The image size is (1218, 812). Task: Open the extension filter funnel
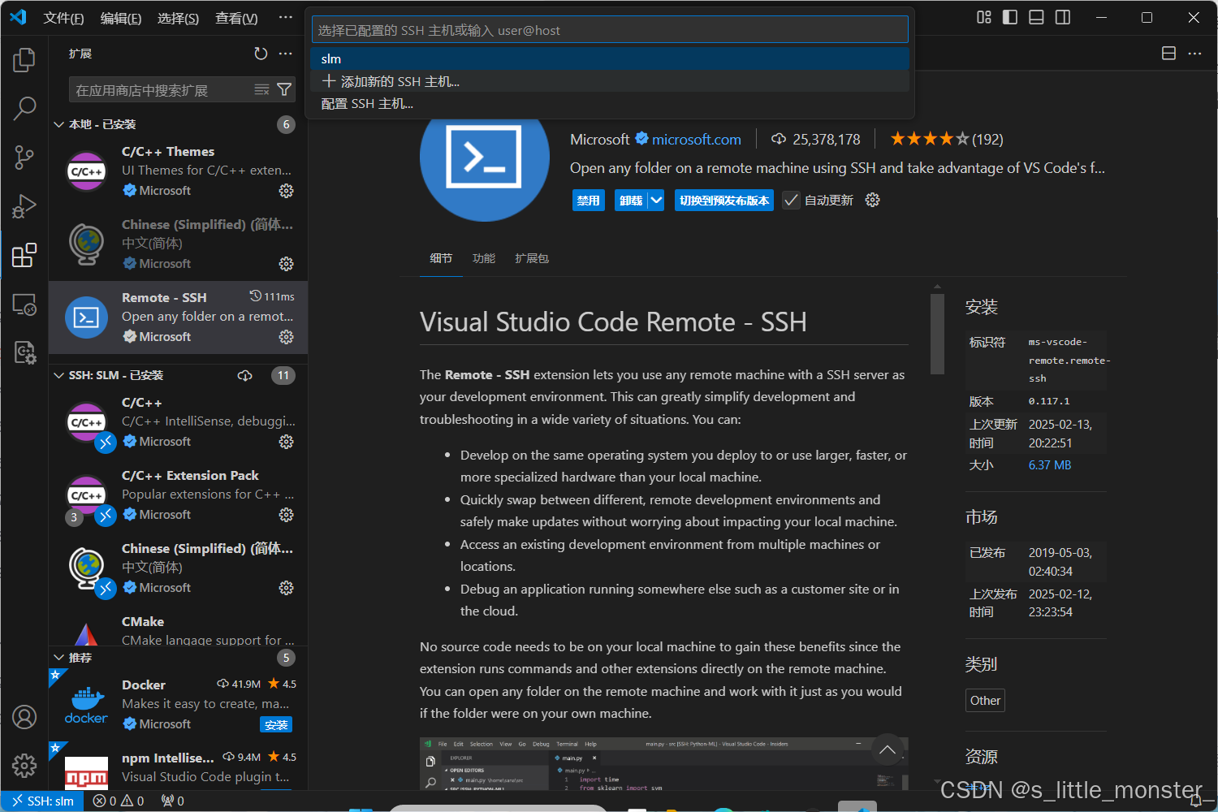point(284,89)
